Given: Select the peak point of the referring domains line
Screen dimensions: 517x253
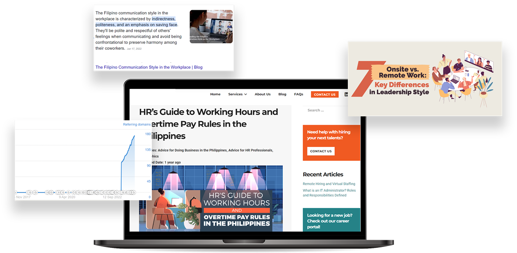Looking at the screenshot, I should click(x=134, y=135).
